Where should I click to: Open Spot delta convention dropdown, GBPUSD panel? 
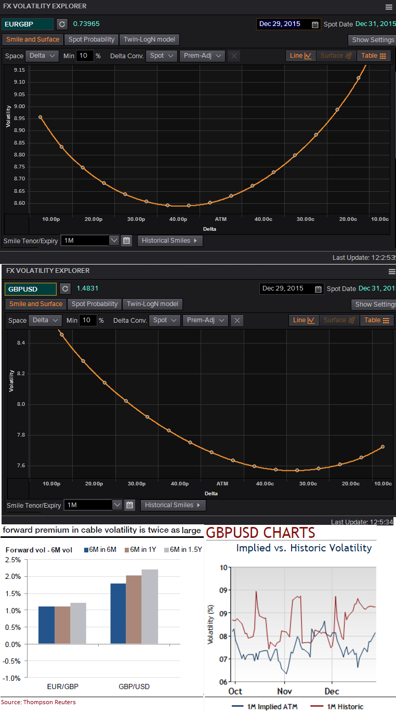pos(165,320)
